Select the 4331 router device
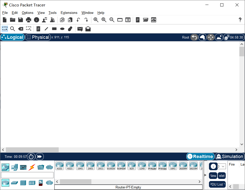The height and width of the screenshot is (190, 245). click(59, 166)
